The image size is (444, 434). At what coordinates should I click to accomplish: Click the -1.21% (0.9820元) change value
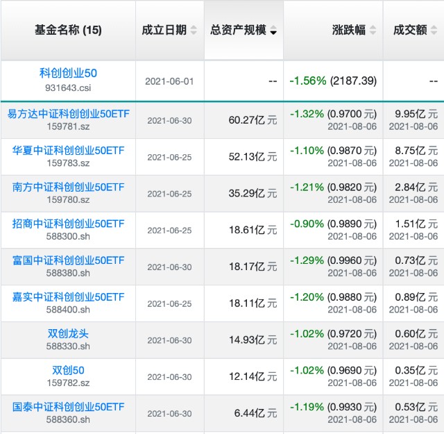333,187
